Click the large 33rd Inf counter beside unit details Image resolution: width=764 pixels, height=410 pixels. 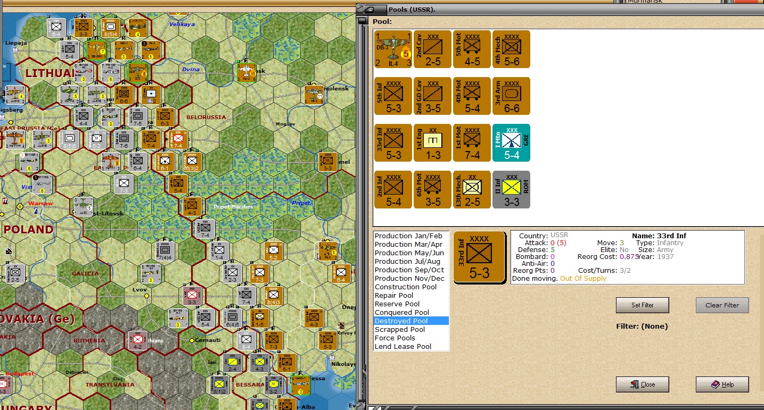pos(479,257)
